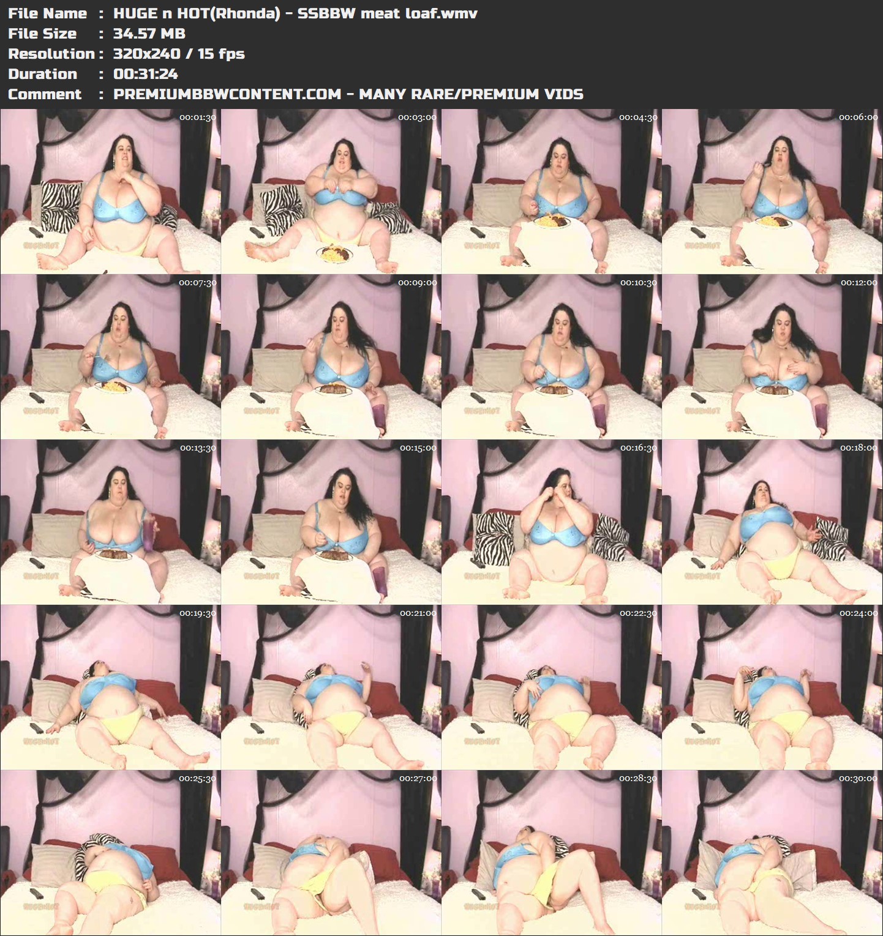
Task: Choose the frame marked 00:12:00
Action: [x=772, y=356]
